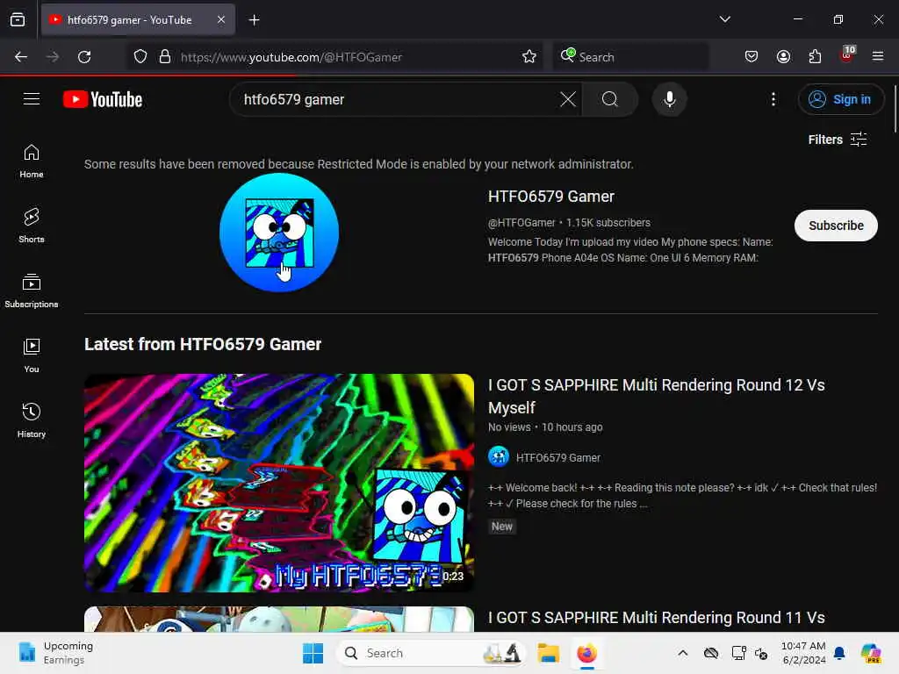This screenshot has width=899, height=674.
Task: Open the YouTube guide hamburger menu
Action: click(32, 99)
